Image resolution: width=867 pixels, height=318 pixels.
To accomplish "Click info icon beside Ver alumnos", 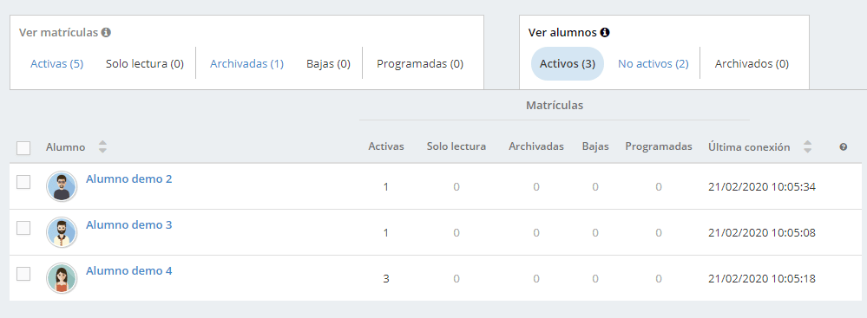I will [x=605, y=33].
